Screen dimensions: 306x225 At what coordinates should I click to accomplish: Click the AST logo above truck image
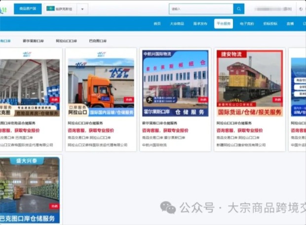(101, 54)
